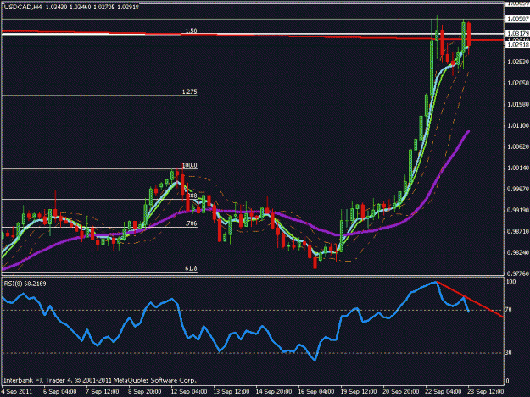This screenshot has height=397, width=530.
Task: Click the RSI 30 oversold level label
Action: (x=508, y=352)
